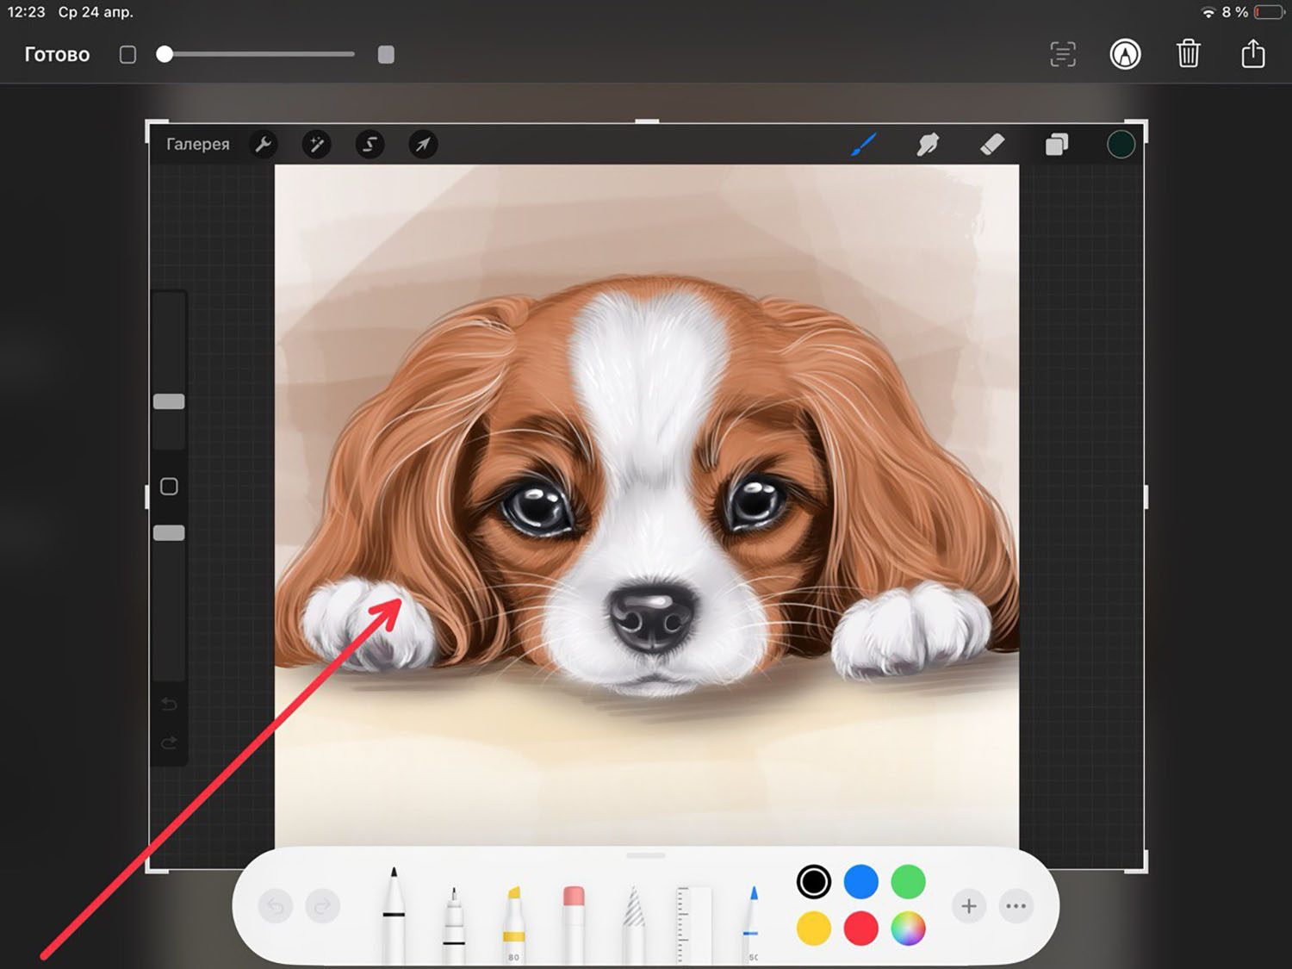Open the three-dots more options menu

1016,906
